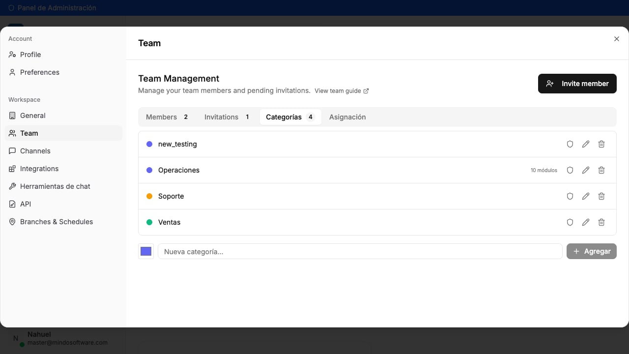The height and width of the screenshot is (354, 629).
Task: Click the 10 módulos label on Operaciones
Action: point(544,170)
